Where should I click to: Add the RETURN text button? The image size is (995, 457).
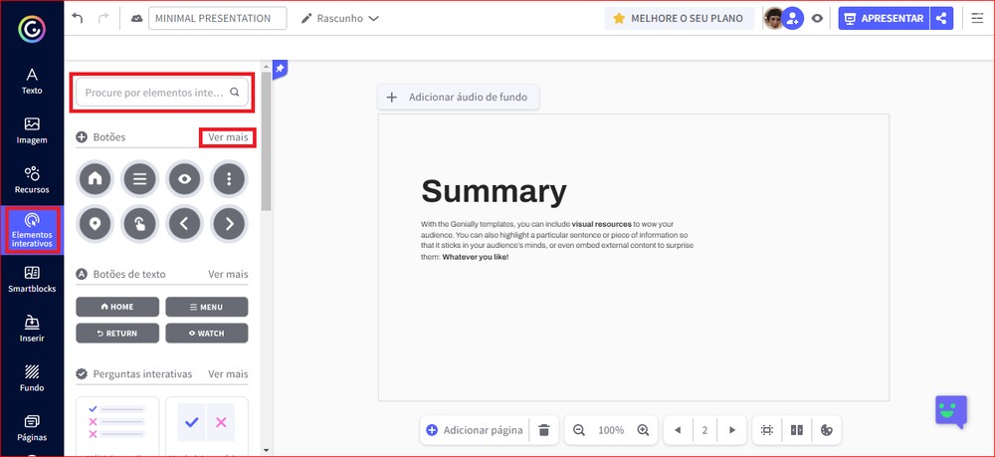(x=117, y=334)
